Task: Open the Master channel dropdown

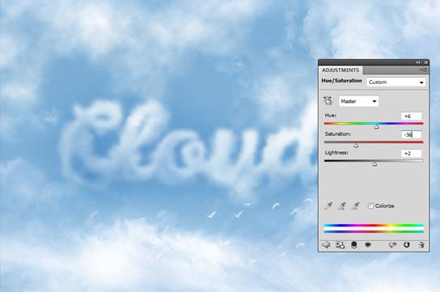Action: (358, 101)
